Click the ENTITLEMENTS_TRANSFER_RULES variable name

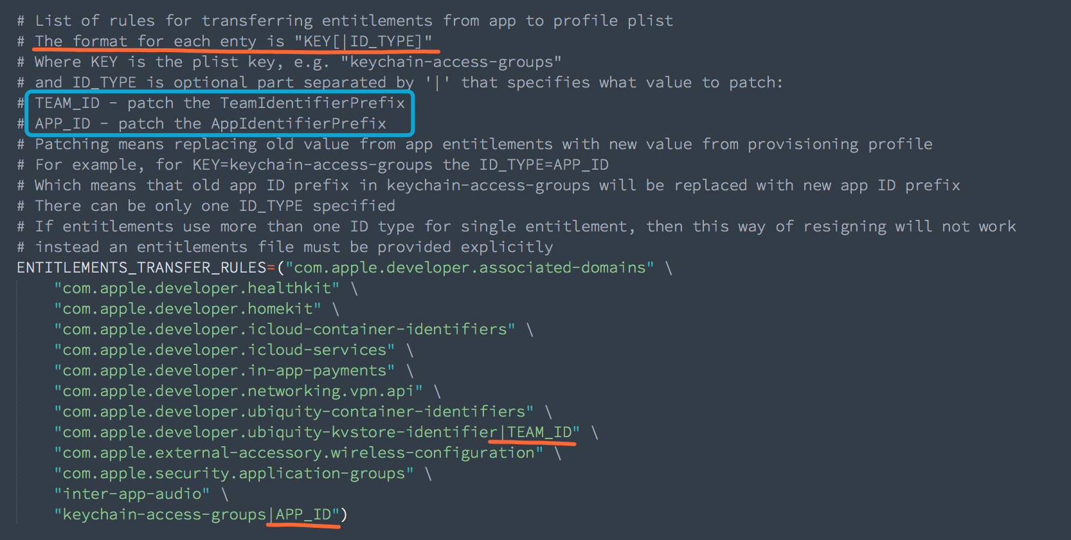pyautogui.click(x=141, y=267)
